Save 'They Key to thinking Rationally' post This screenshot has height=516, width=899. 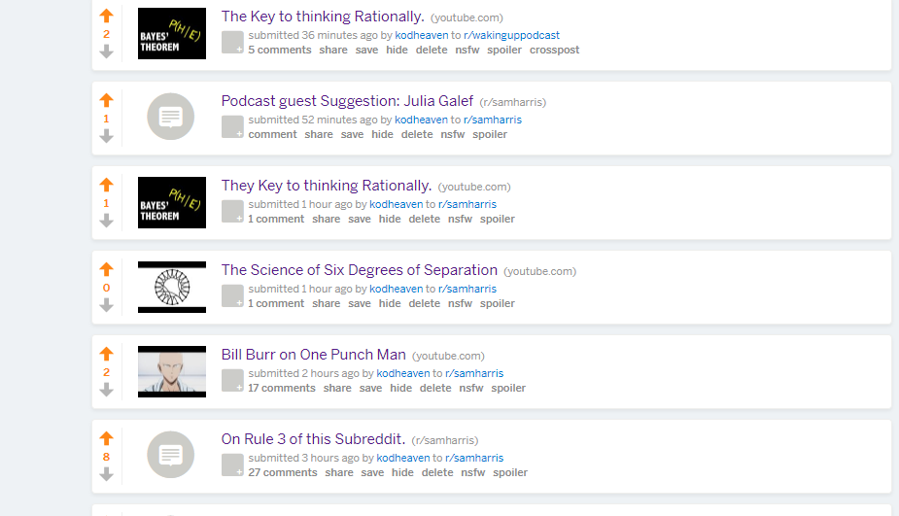tap(360, 219)
